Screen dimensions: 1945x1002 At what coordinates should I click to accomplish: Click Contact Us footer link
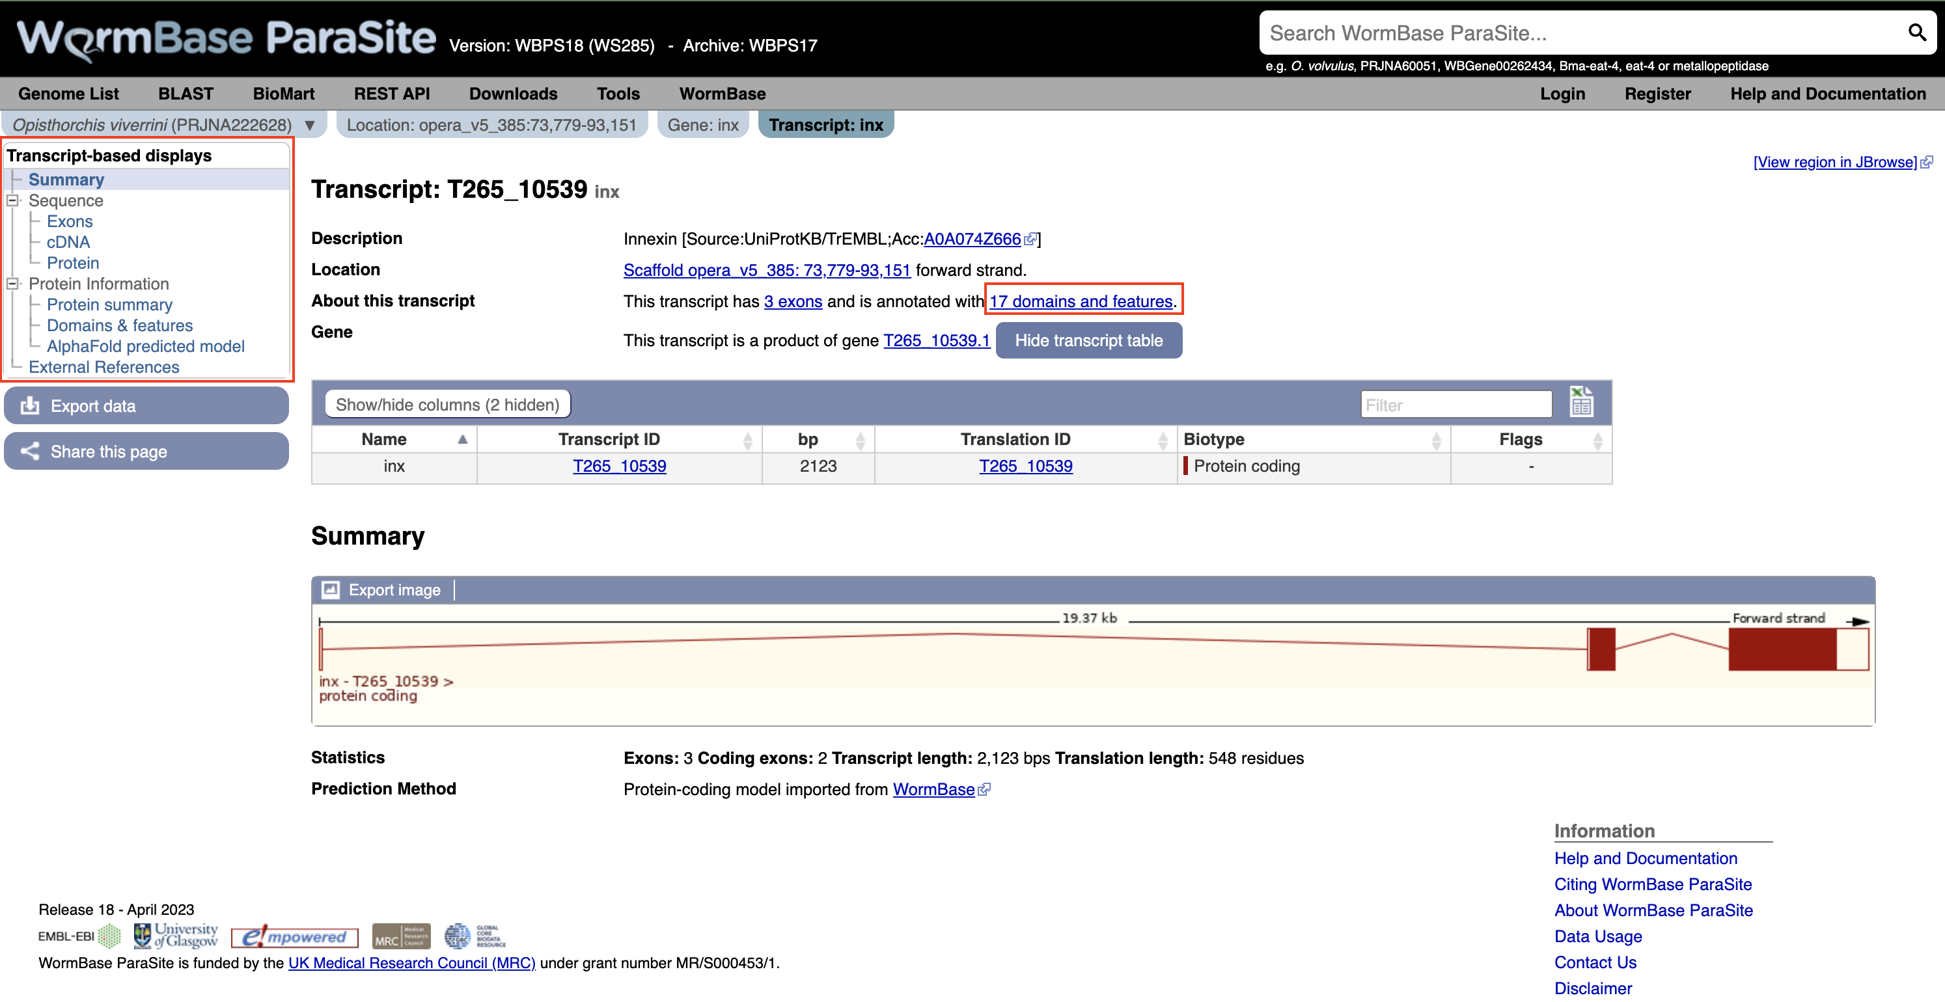pyautogui.click(x=1595, y=962)
